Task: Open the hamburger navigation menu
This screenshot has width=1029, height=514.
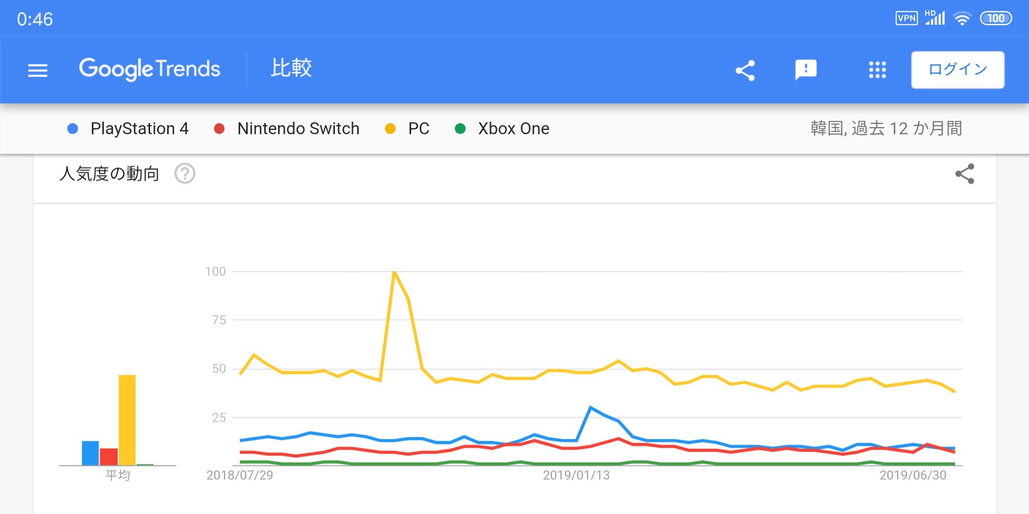Action: (x=38, y=70)
